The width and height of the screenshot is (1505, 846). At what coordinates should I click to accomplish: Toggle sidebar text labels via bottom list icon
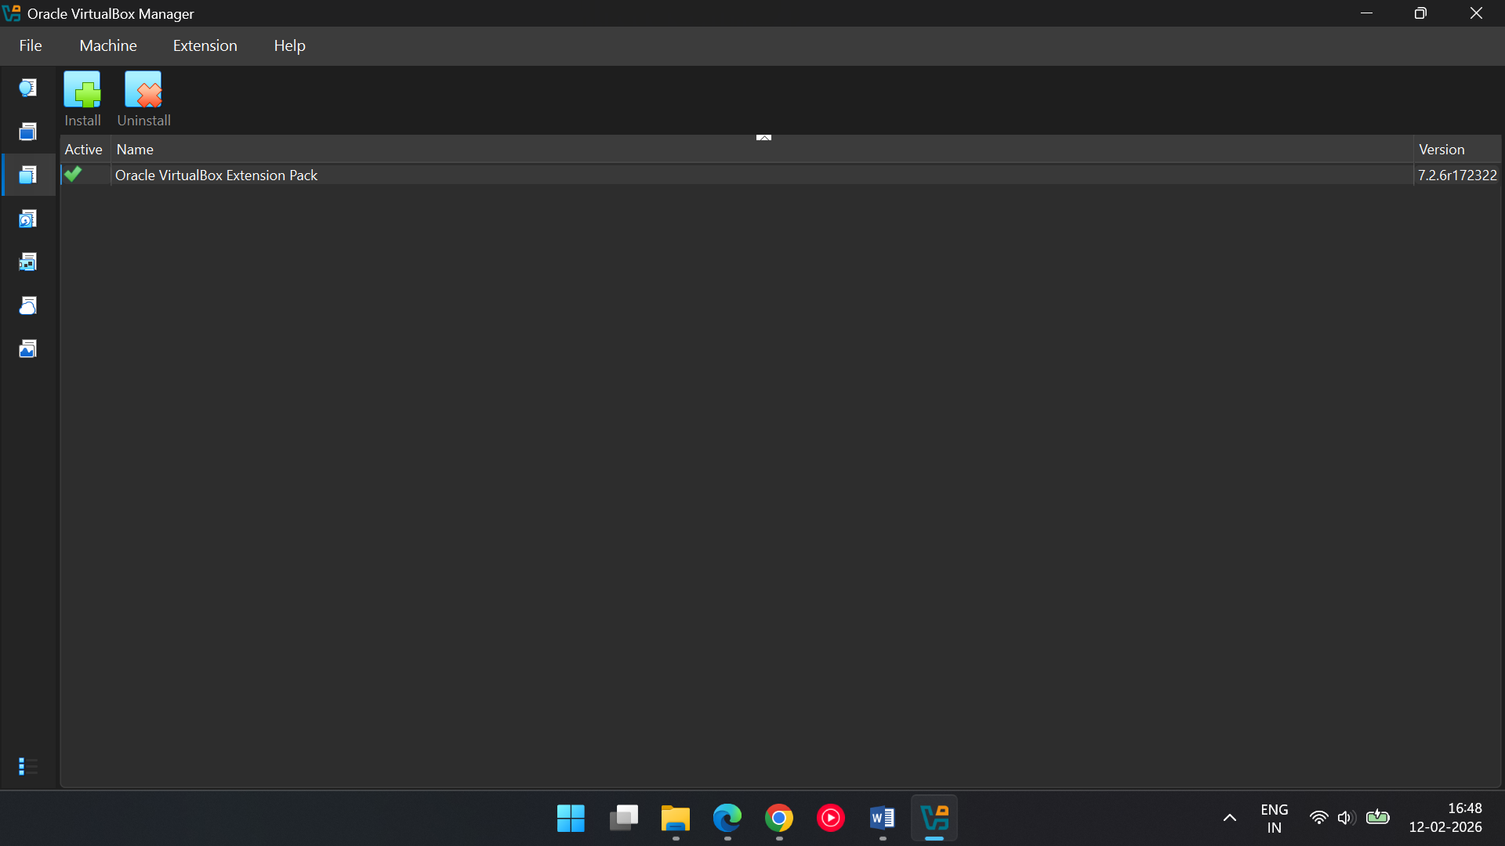[x=28, y=765]
